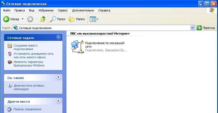Click the green Переход go button
This screenshot has height=113, width=218.
[x=206, y=28]
